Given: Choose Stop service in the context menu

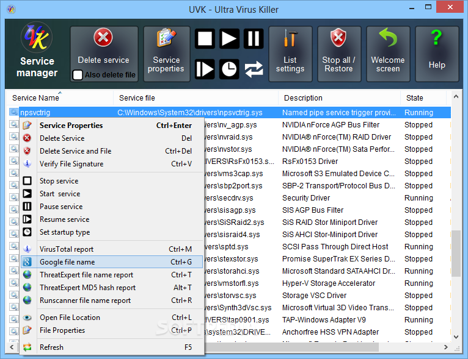Looking at the screenshot, I should click(112, 180).
